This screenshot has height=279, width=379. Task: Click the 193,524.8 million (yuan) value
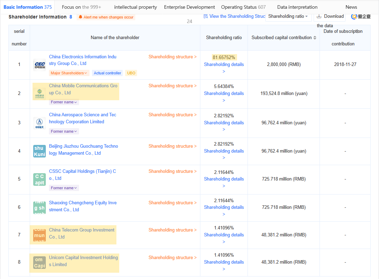tap(284, 93)
